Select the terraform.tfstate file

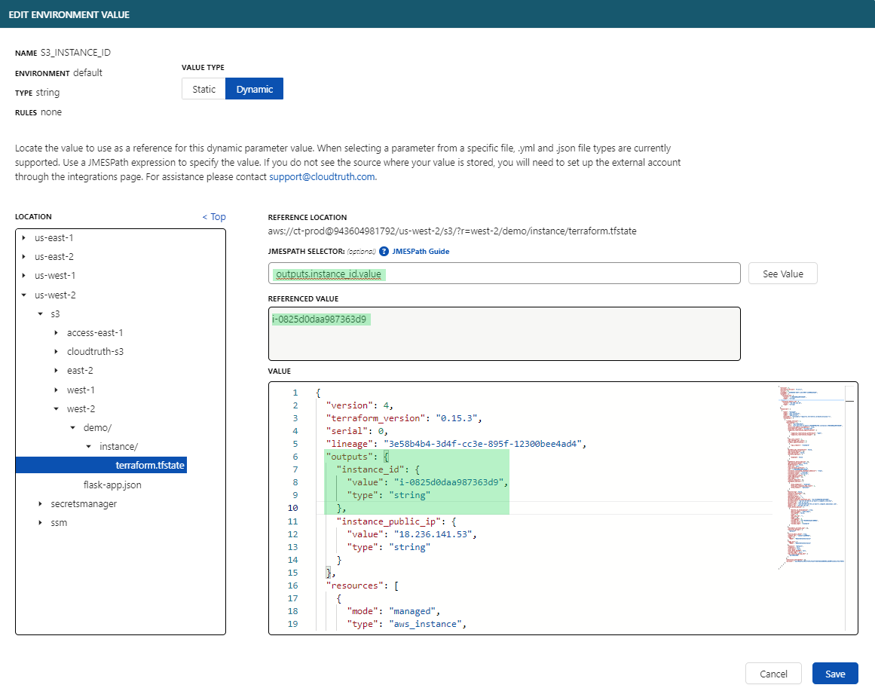(149, 465)
